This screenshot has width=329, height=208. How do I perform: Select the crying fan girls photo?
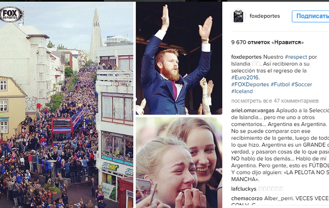point(179,163)
